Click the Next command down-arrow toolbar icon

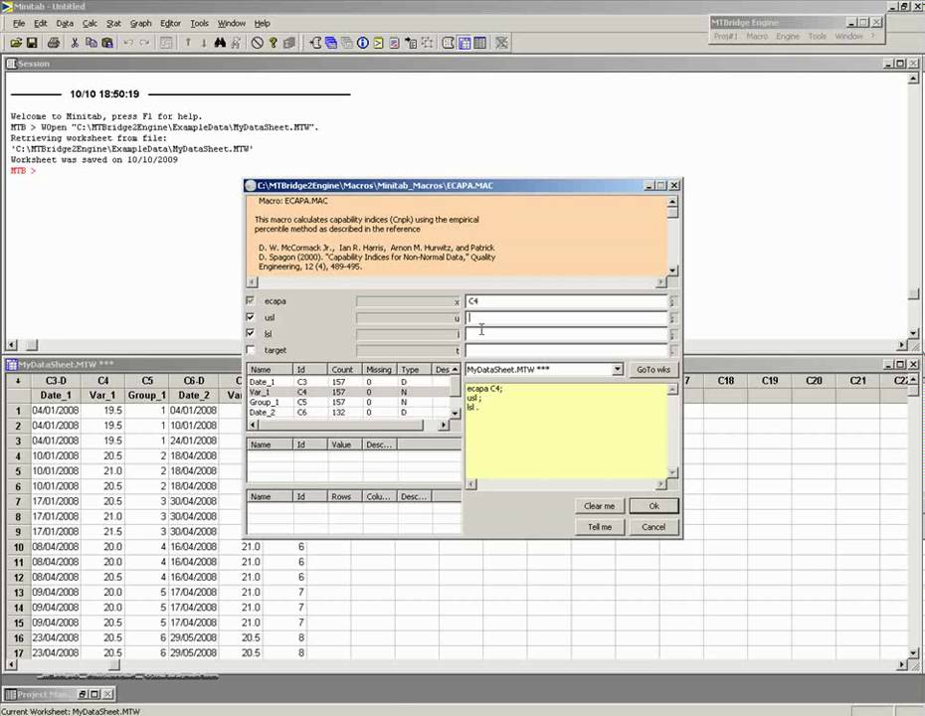point(204,43)
